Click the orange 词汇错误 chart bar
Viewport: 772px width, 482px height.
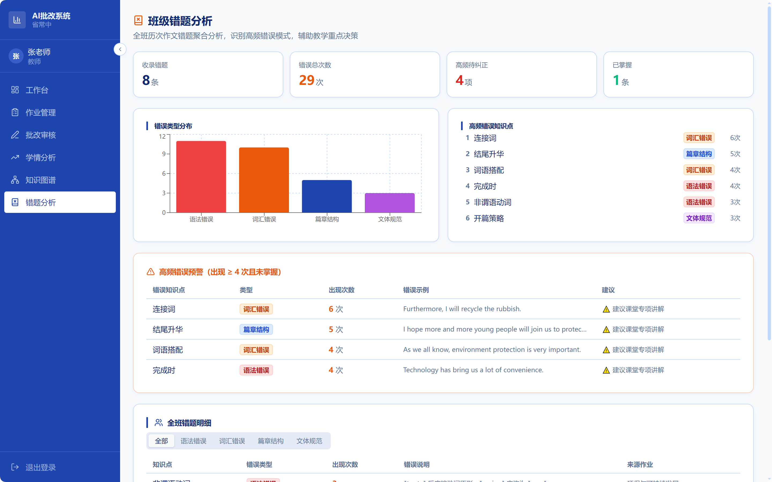(264, 180)
